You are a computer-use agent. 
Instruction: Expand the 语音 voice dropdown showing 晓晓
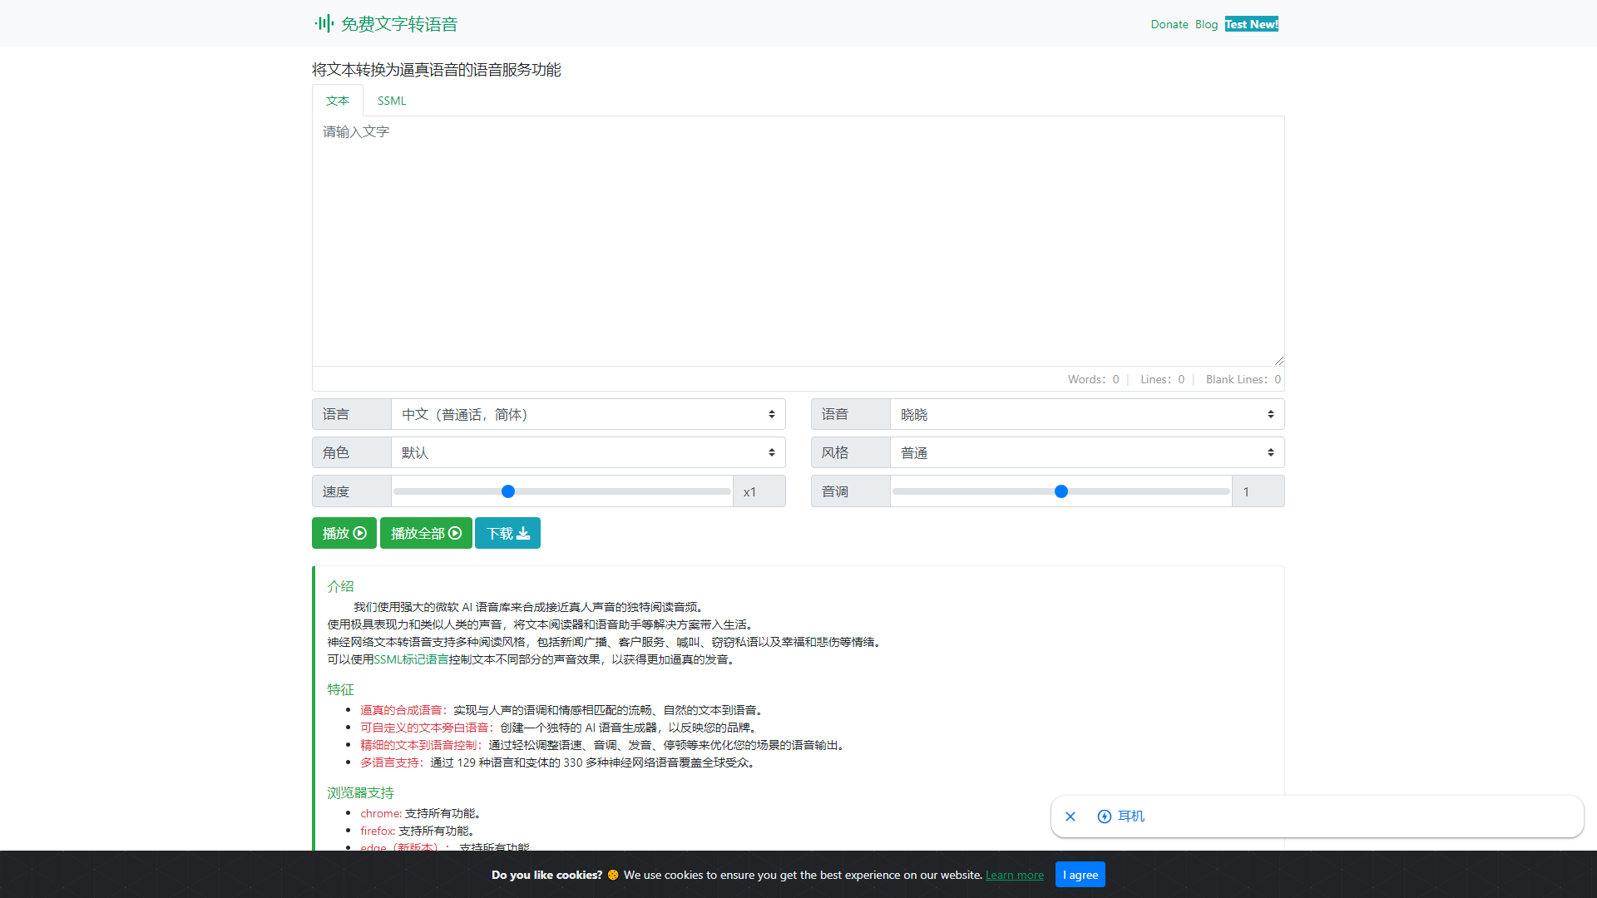coord(1086,414)
